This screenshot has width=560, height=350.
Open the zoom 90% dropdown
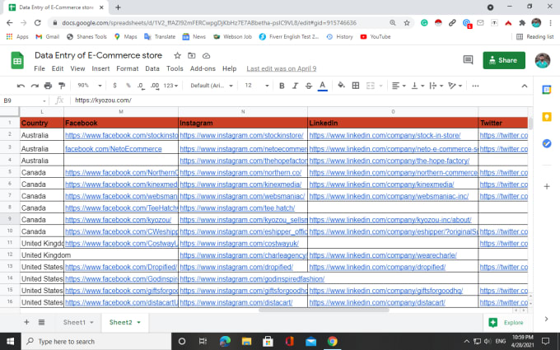89,86
